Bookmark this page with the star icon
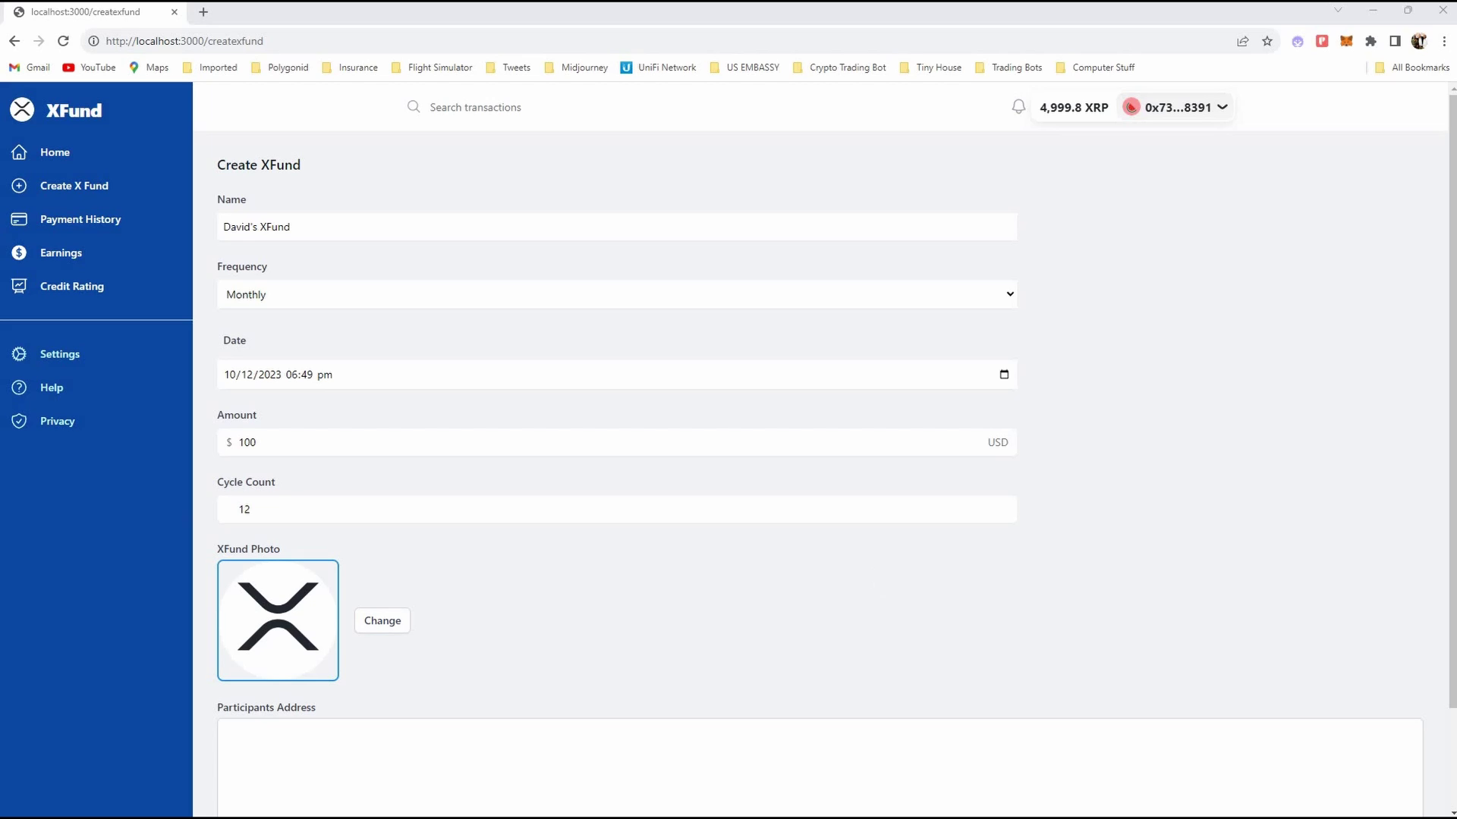Viewport: 1457px width, 819px height. pyautogui.click(x=1267, y=41)
